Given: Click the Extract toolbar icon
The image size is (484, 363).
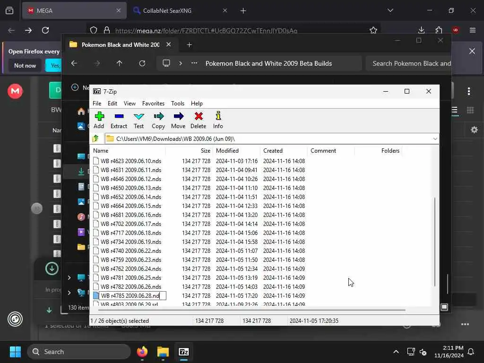Looking at the screenshot, I should [x=119, y=120].
